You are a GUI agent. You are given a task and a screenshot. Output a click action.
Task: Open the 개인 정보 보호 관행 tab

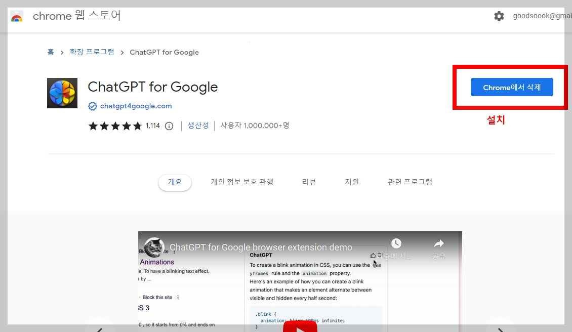pos(242,182)
